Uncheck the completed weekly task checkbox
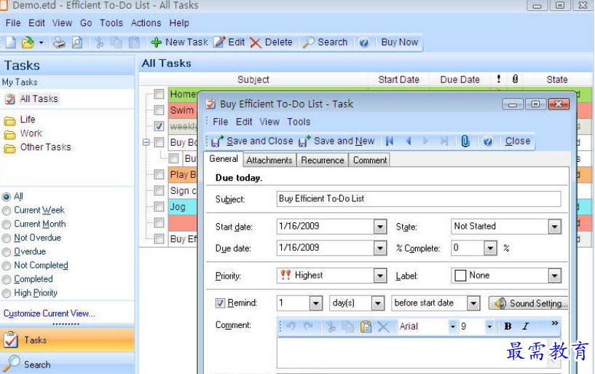 tap(159, 126)
